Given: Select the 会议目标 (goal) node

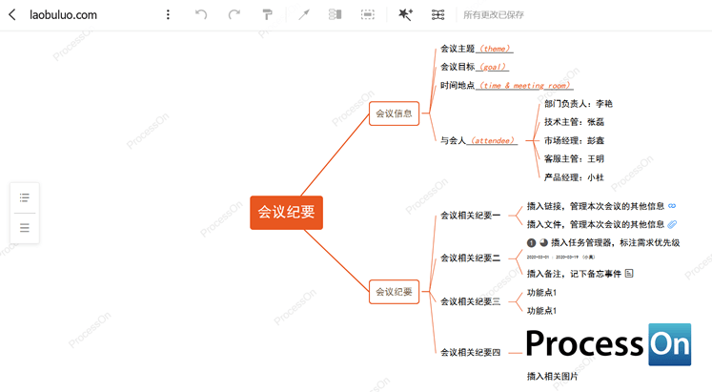Looking at the screenshot, I should point(475,67).
